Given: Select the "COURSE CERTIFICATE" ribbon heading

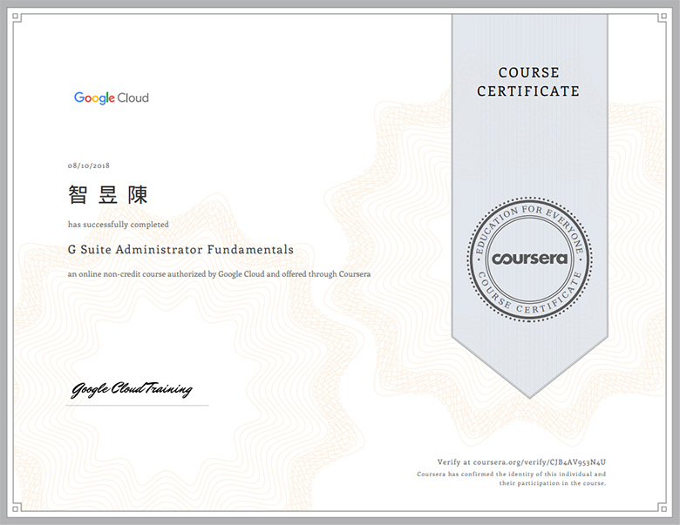Looking at the screenshot, I should 528,82.
